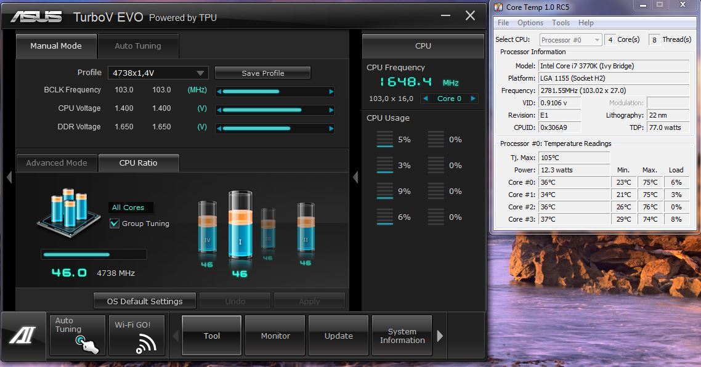Screen dimensions: 701x367
Task: Show previous core in CPU Frequency
Action: (425, 99)
